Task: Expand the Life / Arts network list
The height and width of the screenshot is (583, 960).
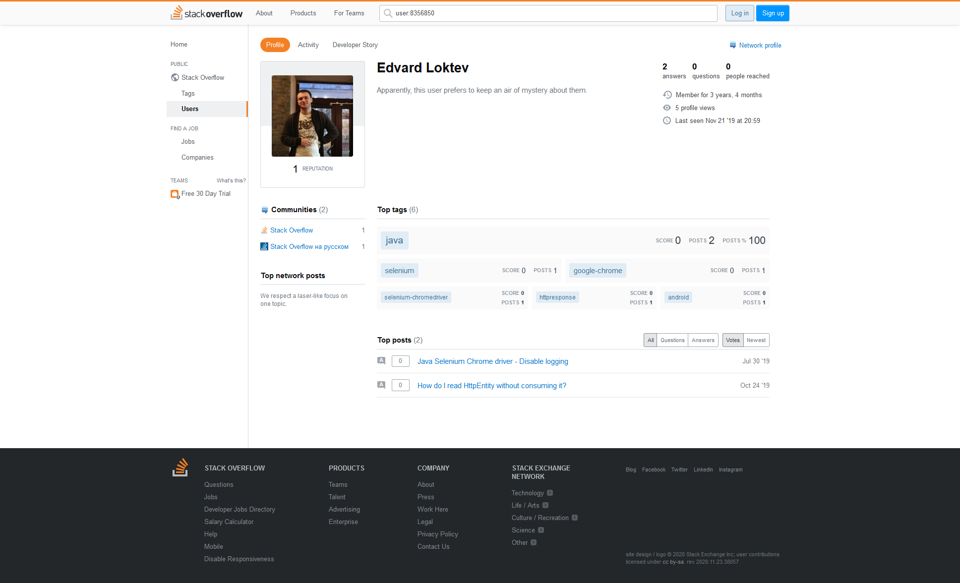Action: click(x=545, y=505)
